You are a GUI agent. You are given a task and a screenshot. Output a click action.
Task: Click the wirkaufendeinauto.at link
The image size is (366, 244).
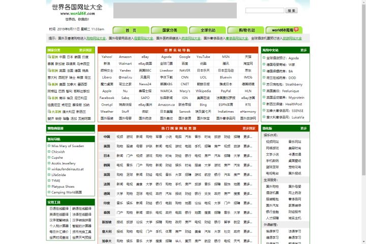[x=68, y=169]
